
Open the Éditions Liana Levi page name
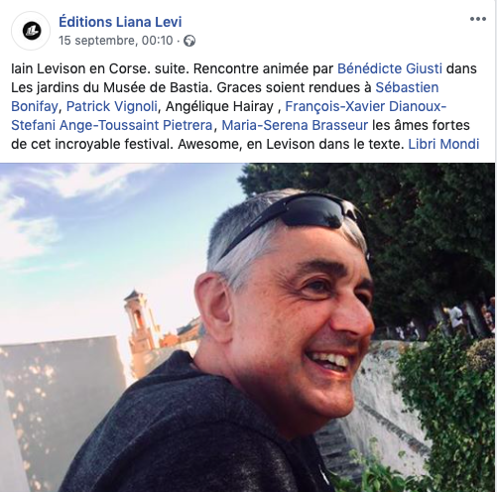click(x=120, y=22)
